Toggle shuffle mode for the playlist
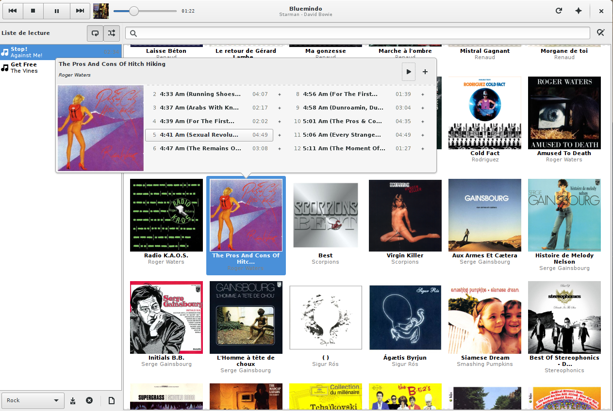The image size is (613, 411). 112,33
